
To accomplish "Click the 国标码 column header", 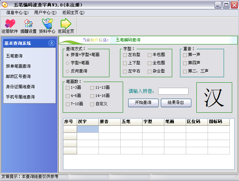I will coord(219,122).
